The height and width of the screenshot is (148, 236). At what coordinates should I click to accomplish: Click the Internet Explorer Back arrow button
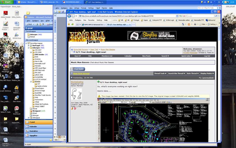click(69, 16)
